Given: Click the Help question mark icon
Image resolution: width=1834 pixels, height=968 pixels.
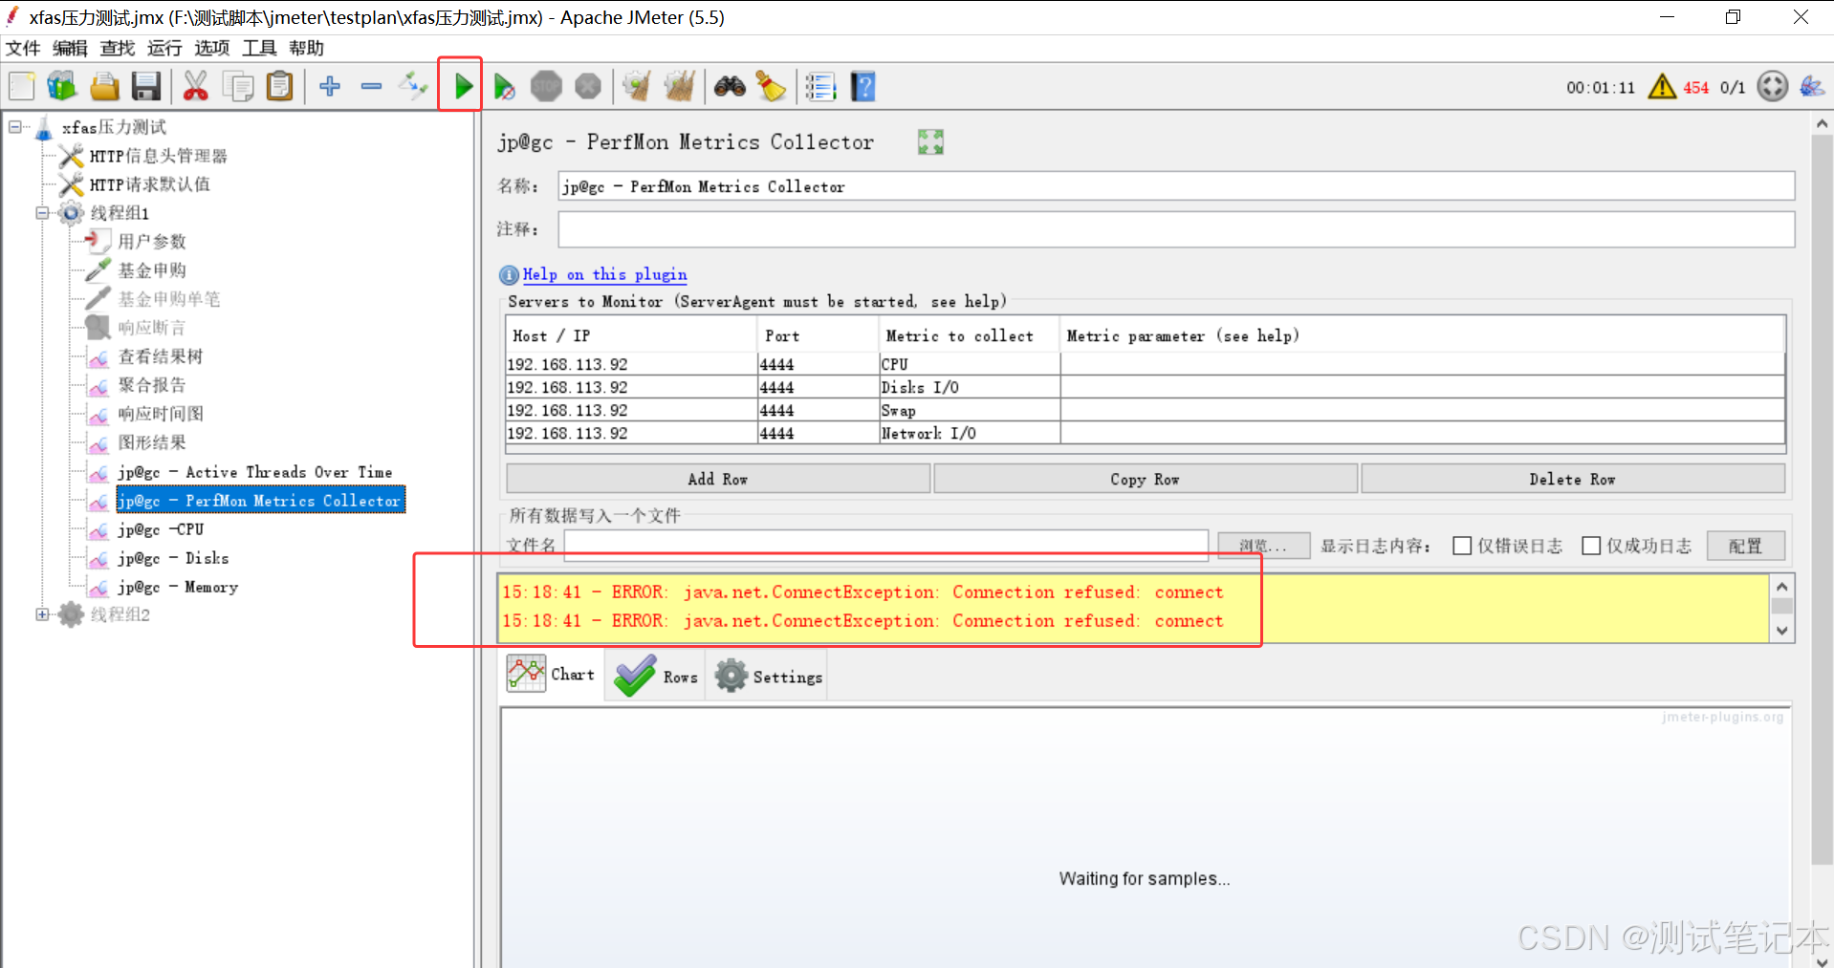Looking at the screenshot, I should tap(862, 86).
